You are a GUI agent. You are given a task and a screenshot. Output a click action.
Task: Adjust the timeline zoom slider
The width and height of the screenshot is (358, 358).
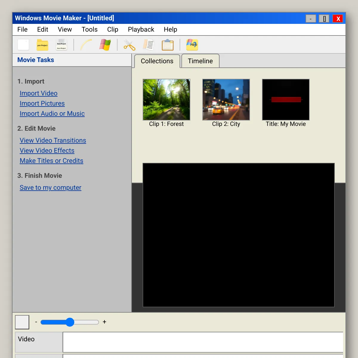(x=70, y=322)
